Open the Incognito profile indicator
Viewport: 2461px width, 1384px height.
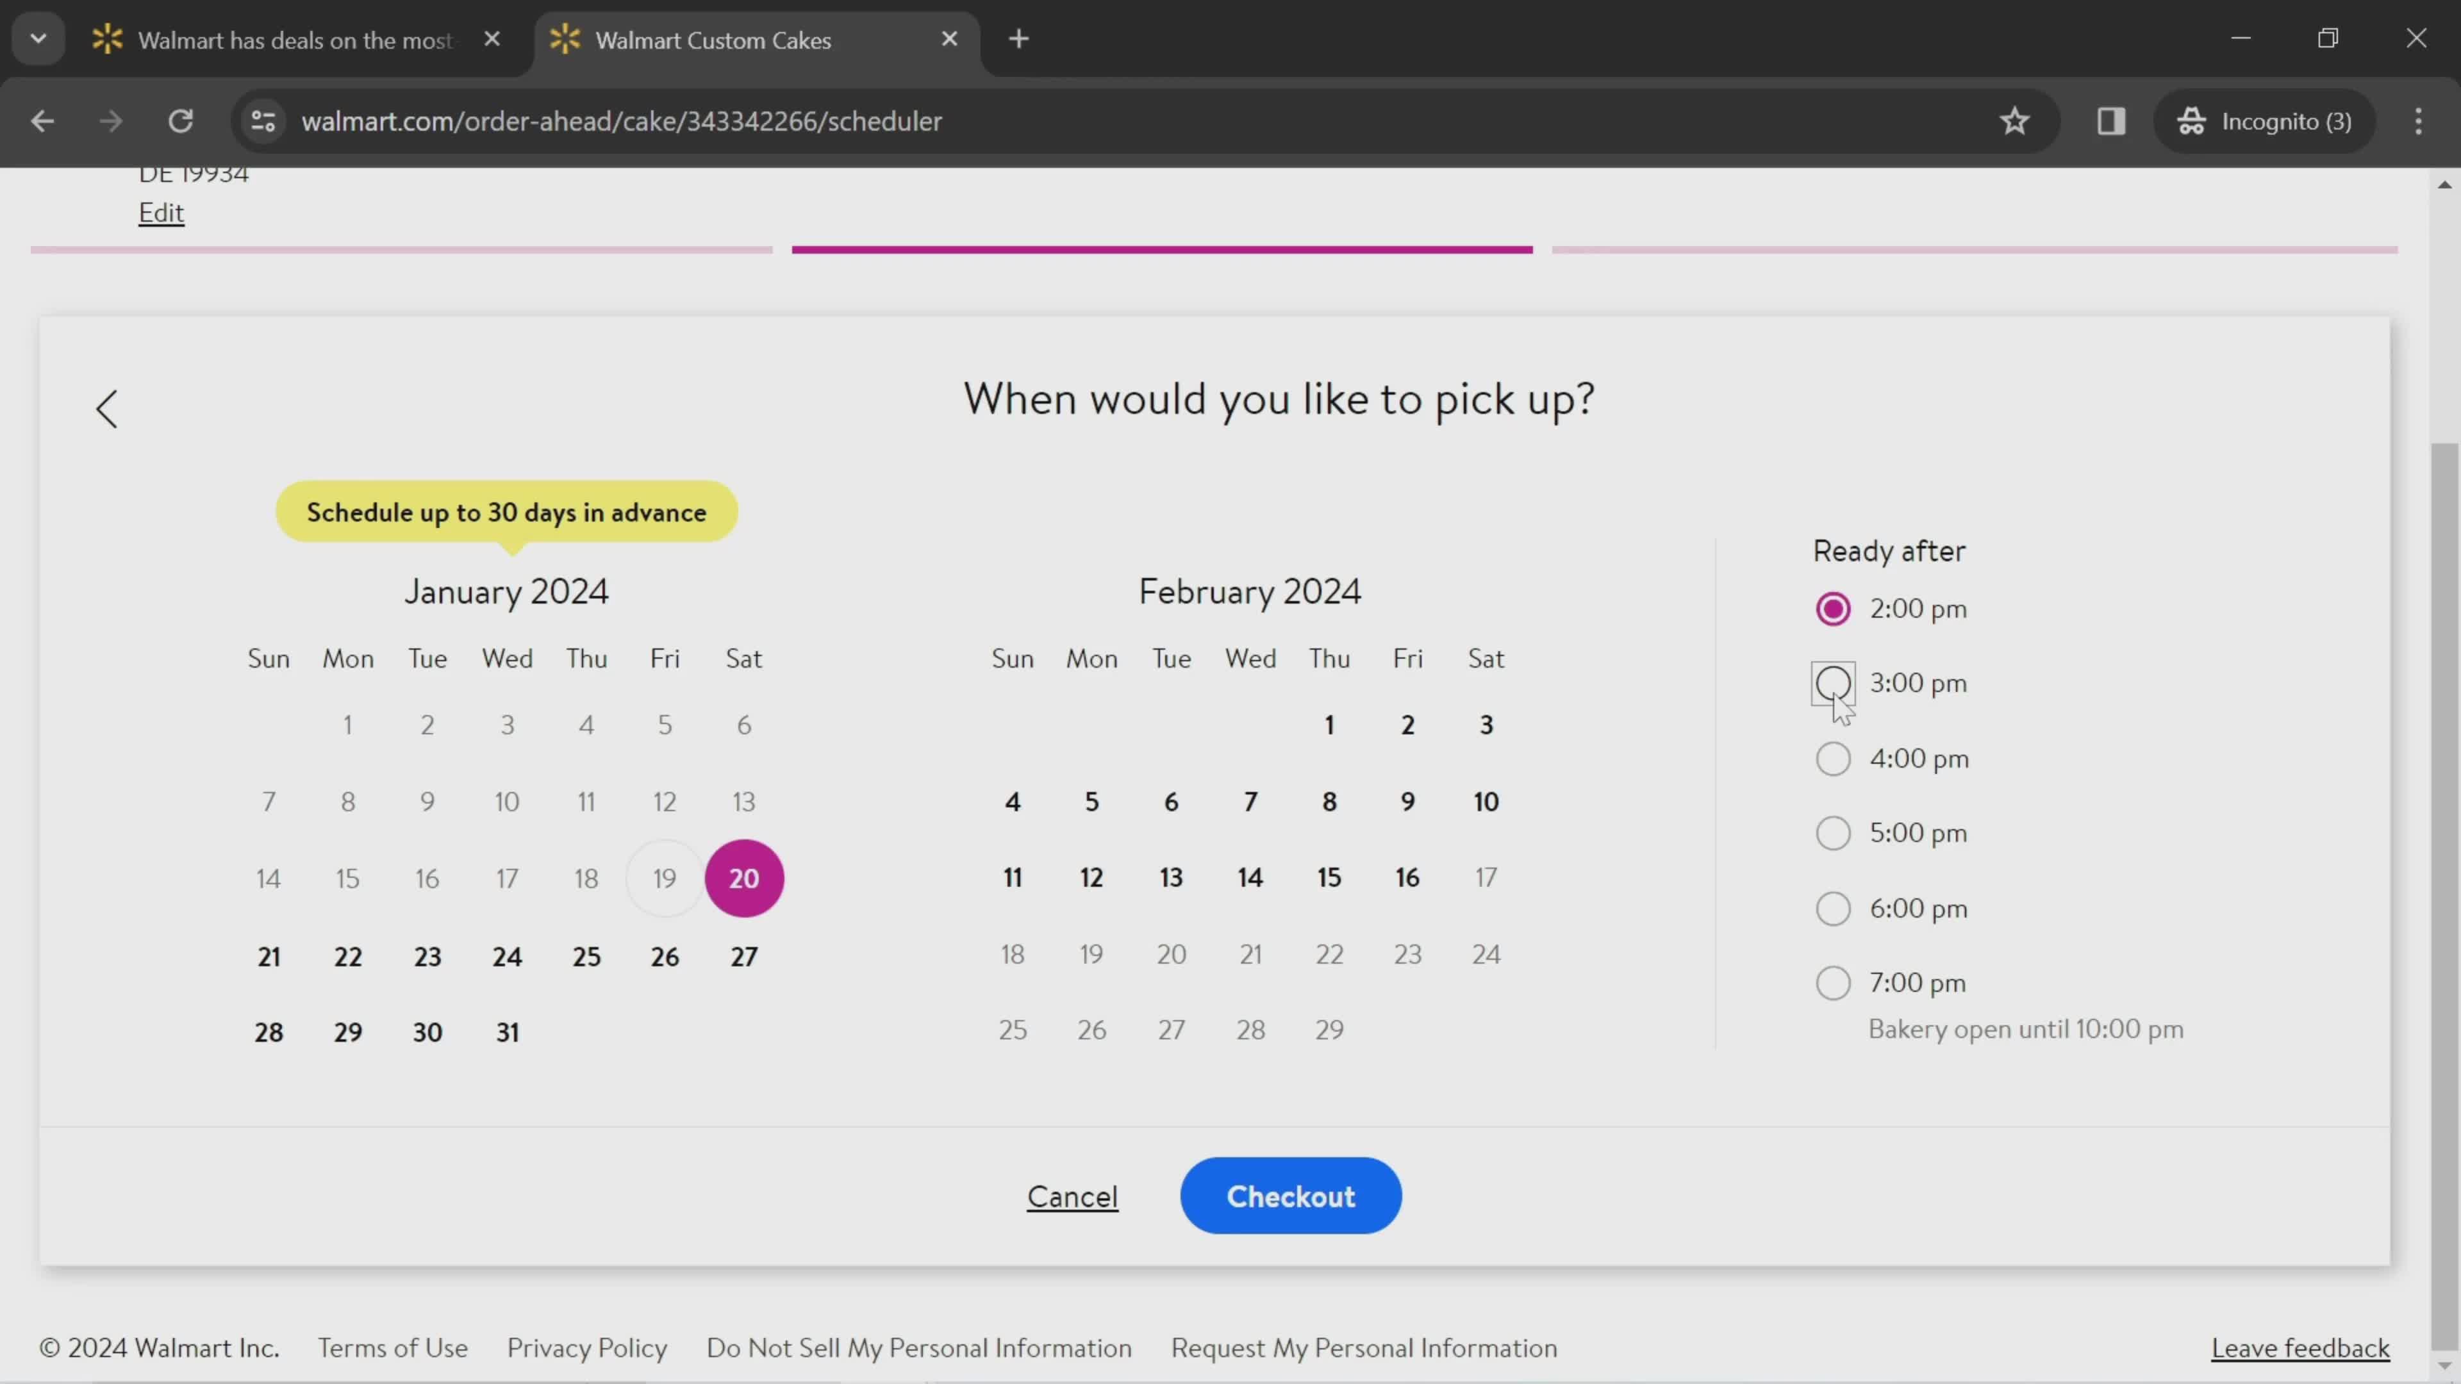pyautogui.click(x=2264, y=121)
